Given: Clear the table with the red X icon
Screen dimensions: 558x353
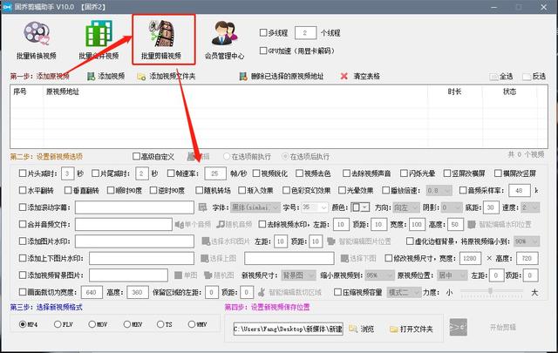Looking at the screenshot, I should pos(345,77).
